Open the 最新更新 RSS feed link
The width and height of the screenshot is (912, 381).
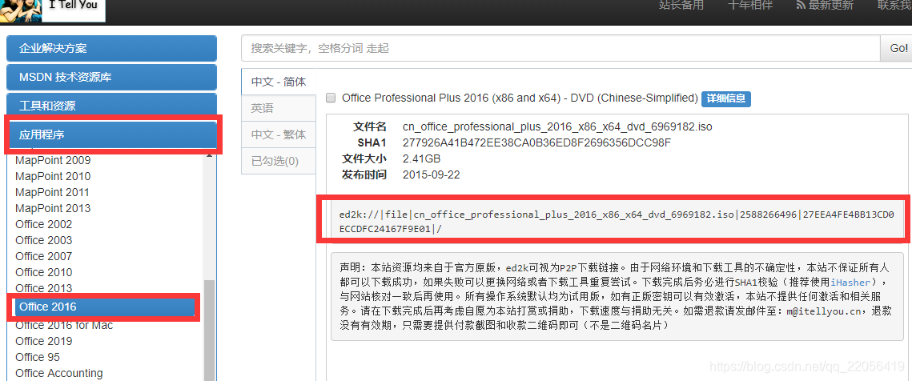tap(825, 6)
